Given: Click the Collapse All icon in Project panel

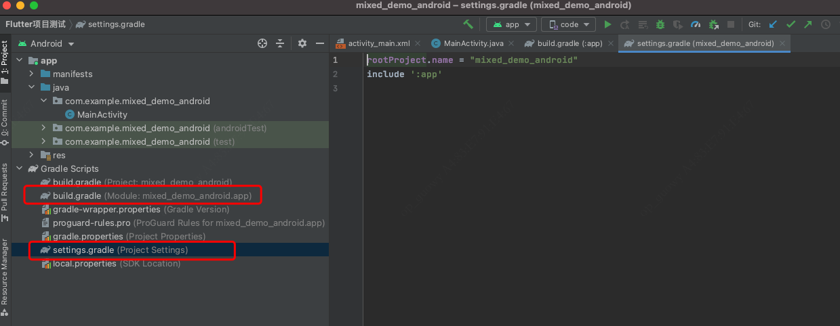Looking at the screenshot, I should click(x=280, y=43).
